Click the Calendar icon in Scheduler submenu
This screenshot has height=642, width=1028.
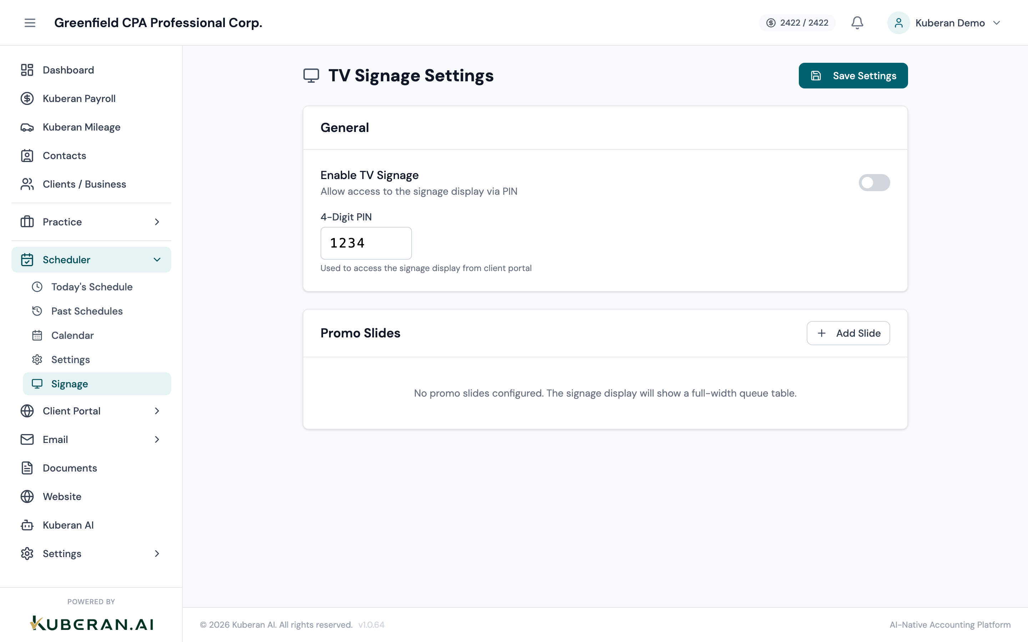37,335
